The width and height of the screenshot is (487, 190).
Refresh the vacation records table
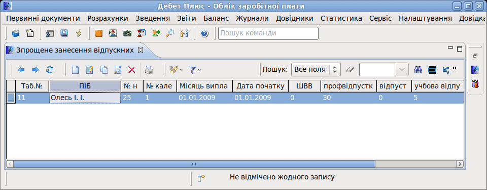(x=50, y=70)
